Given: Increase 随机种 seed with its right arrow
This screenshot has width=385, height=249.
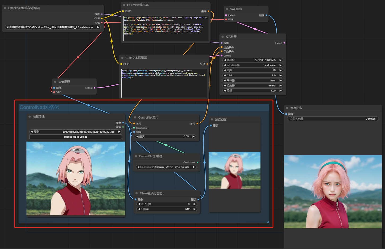Looking at the screenshot, I should 280,60.
